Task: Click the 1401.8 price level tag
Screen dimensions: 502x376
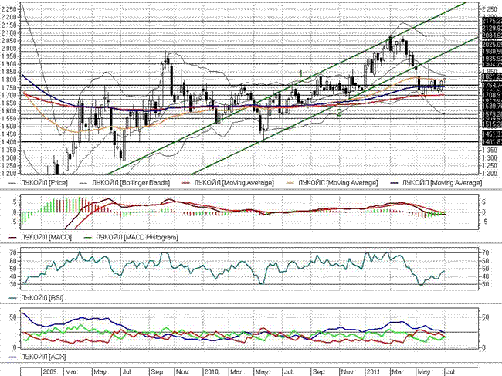Action: coord(491,141)
